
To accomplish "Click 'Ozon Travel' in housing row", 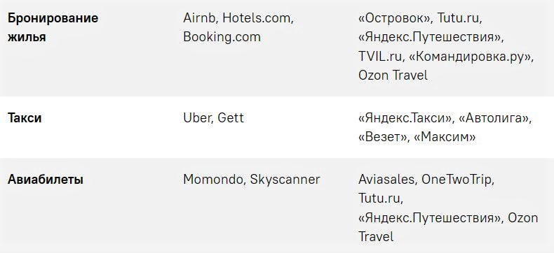I will point(393,75).
